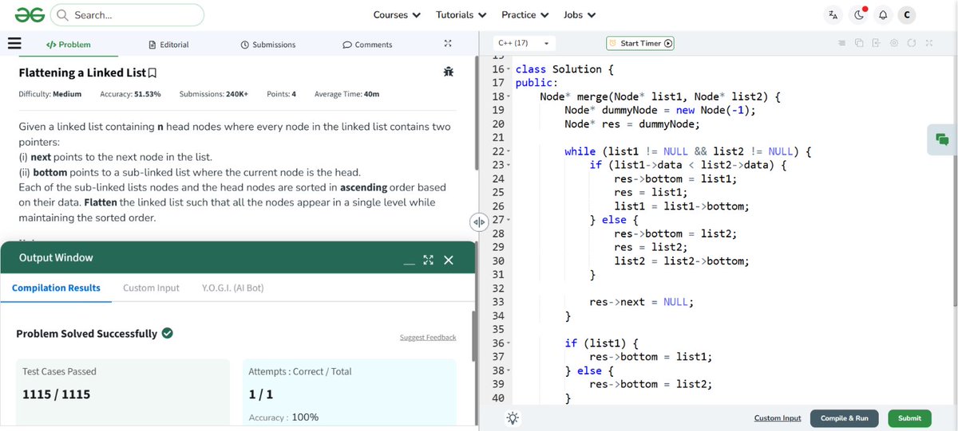Click the Points: 4 text
Viewport: 958px width, 431px height.
coord(281,94)
